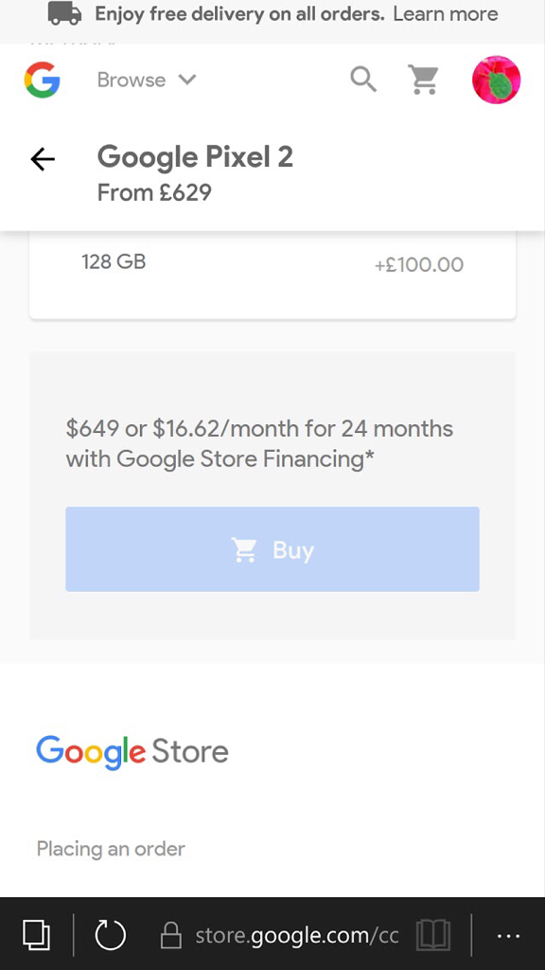The height and width of the screenshot is (970, 545).
Task: Expand the Browse dropdown chevron
Action: 186,80
